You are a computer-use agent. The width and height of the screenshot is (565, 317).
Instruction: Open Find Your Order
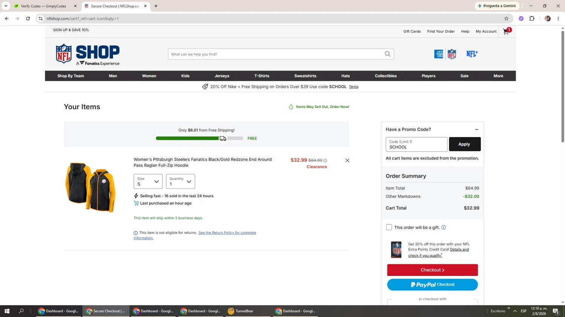(441, 32)
